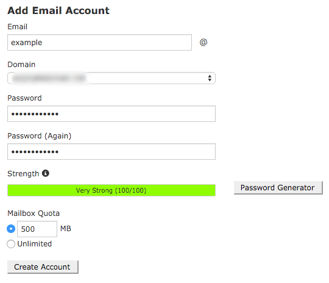Click the Mailbox Quota label
329x283 pixels.
tap(34, 213)
